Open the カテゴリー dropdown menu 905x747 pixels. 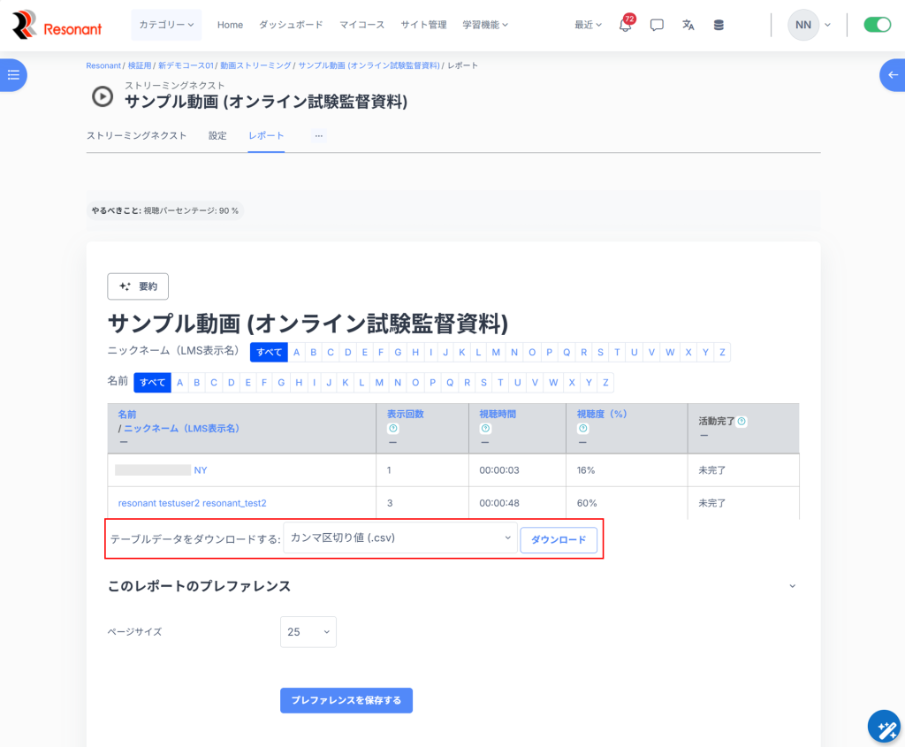[x=166, y=25]
